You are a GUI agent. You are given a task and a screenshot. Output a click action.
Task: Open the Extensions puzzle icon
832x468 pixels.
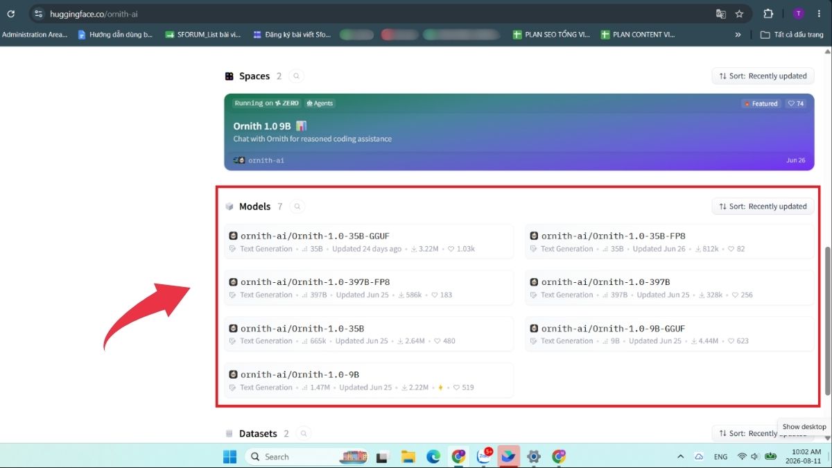pos(768,14)
